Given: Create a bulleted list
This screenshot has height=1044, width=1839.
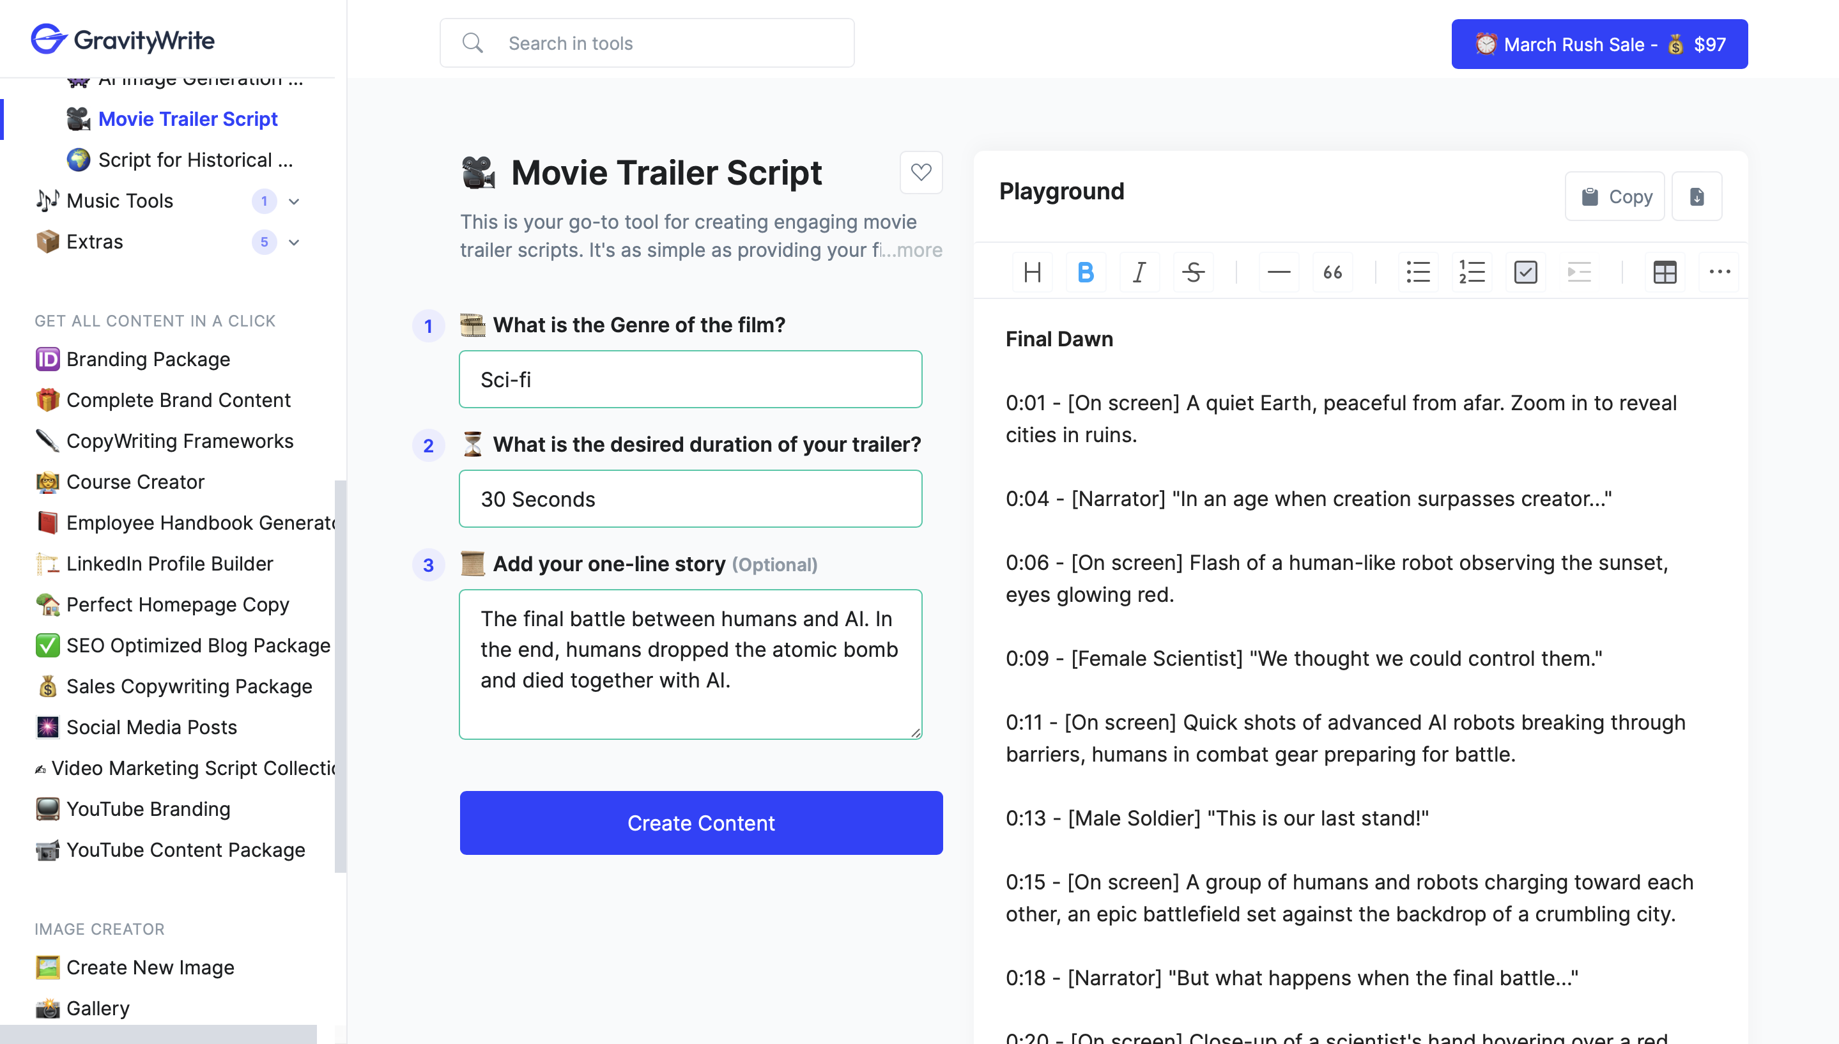Looking at the screenshot, I should coord(1417,272).
